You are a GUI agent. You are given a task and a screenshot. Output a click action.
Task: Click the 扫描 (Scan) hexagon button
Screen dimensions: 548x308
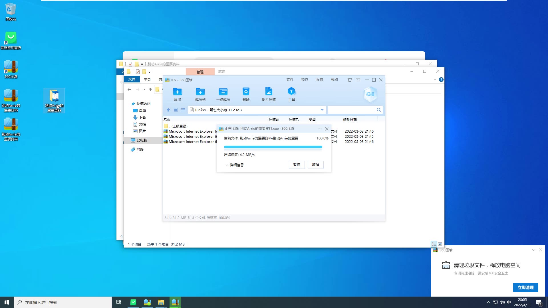tap(370, 94)
